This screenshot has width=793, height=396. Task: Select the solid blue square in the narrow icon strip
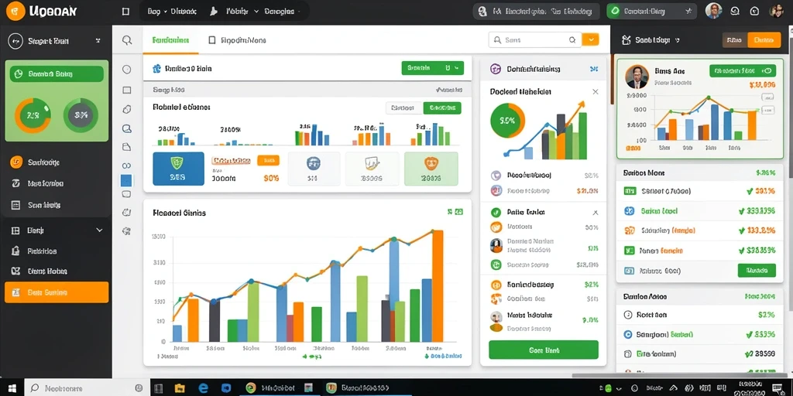(126, 180)
